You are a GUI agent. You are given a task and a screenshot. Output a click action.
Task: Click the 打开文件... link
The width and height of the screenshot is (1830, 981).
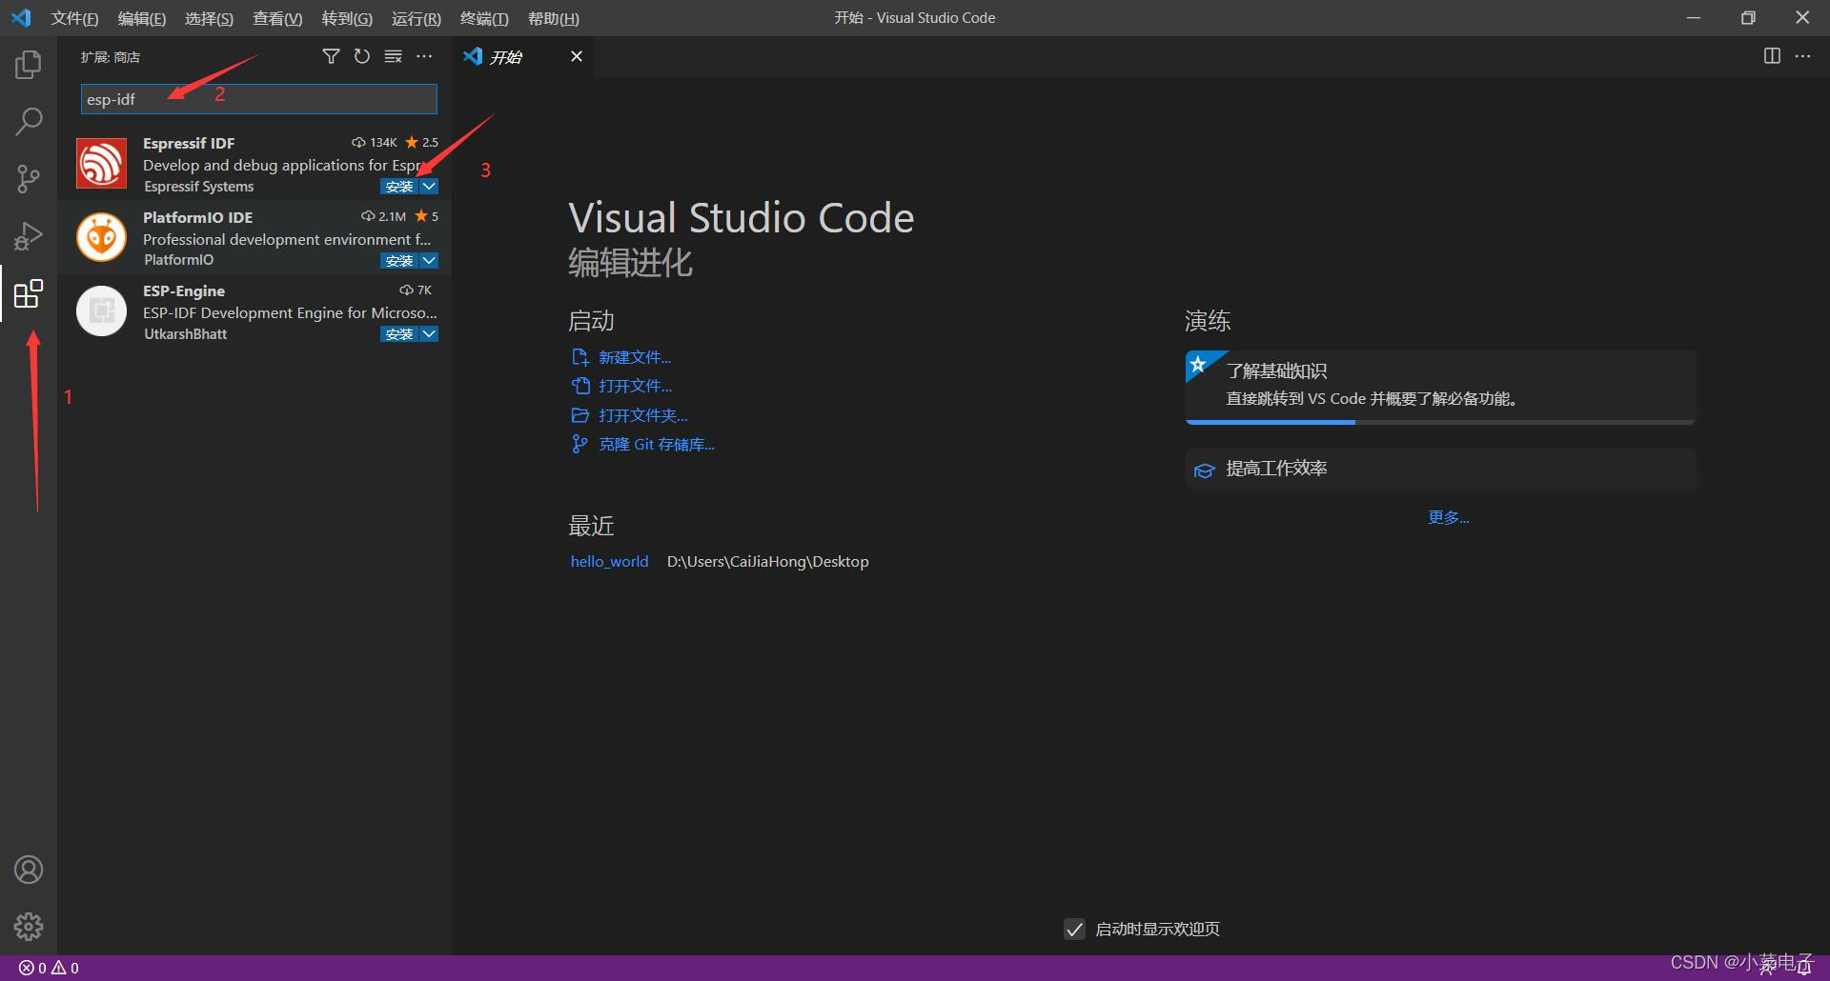(x=636, y=386)
